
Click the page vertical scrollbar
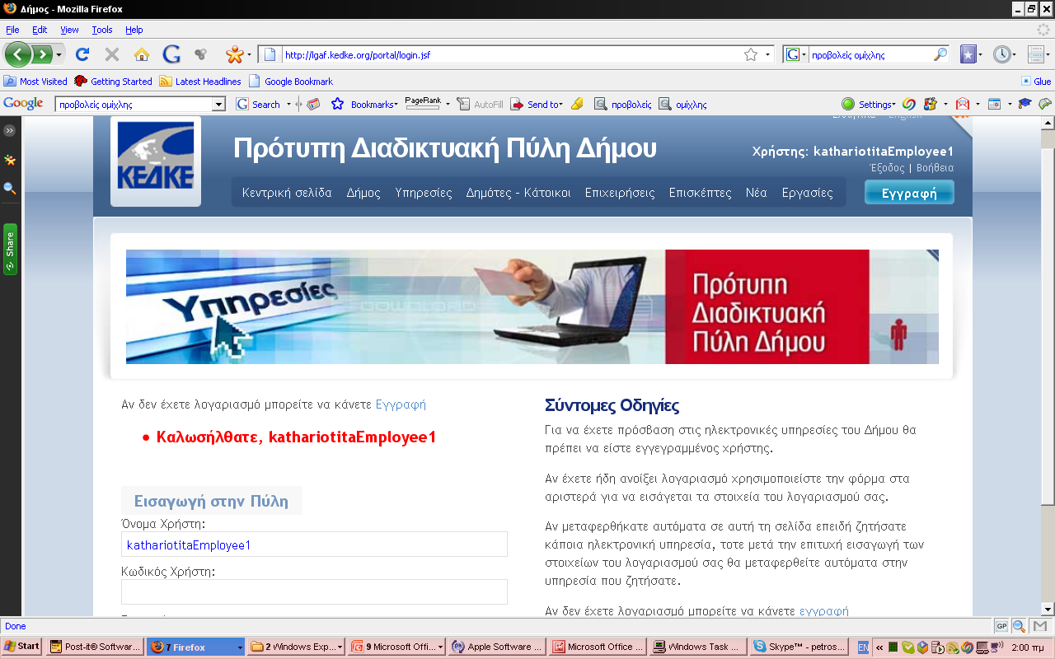click(1048, 367)
